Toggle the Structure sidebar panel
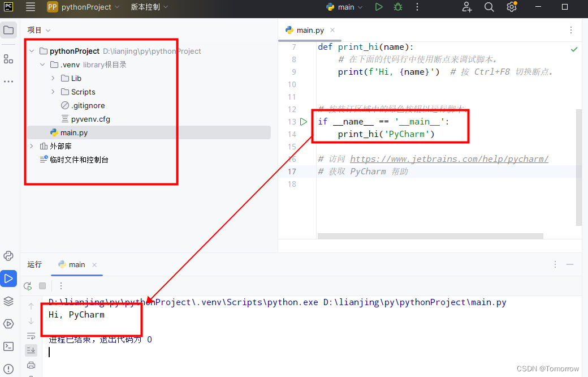Screen dimensions: 588x377 [9, 58]
